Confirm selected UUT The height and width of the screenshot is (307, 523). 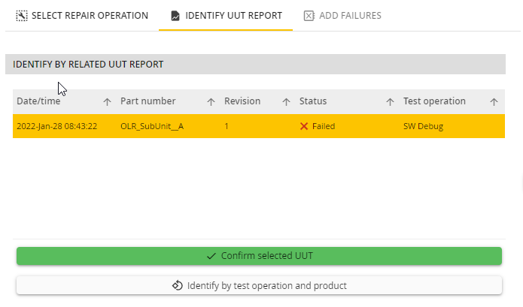[259, 256]
